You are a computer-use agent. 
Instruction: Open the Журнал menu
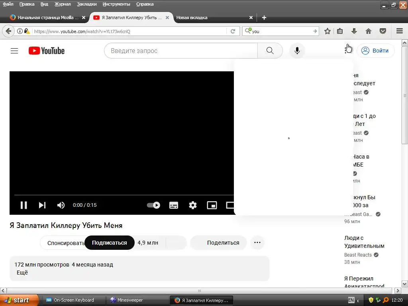point(63,4)
